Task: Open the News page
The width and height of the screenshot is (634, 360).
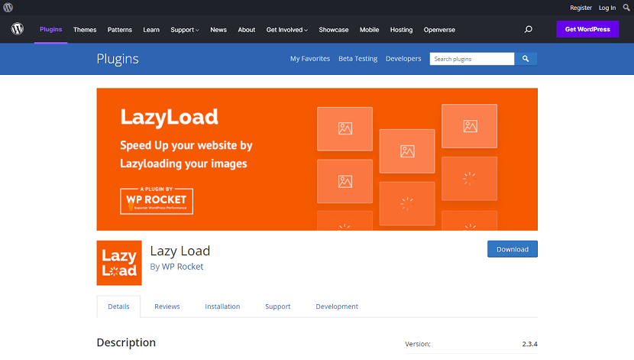Action: click(218, 30)
